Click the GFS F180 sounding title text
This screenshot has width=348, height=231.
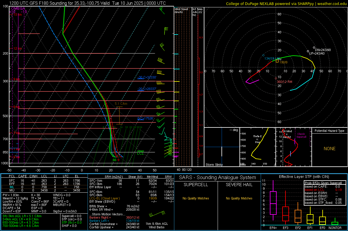88,3
